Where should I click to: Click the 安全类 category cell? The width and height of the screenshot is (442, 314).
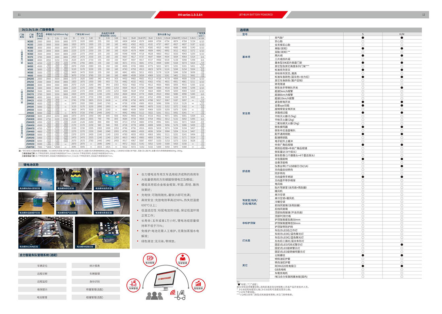(x=246, y=113)
